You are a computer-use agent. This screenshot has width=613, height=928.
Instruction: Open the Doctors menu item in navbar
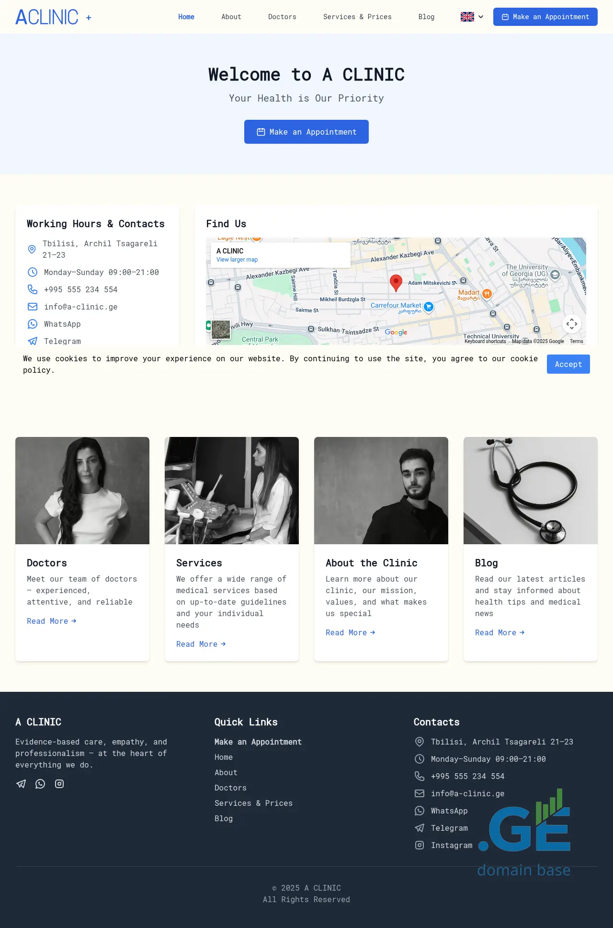coord(282,17)
